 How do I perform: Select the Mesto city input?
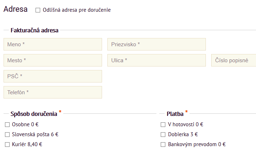tap(53, 60)
